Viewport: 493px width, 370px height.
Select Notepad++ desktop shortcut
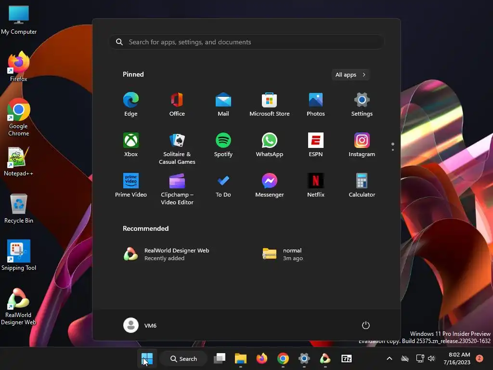pyautogui.click(x=19, y=161)
